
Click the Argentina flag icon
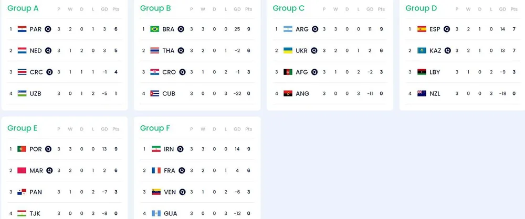click(288, 29)
